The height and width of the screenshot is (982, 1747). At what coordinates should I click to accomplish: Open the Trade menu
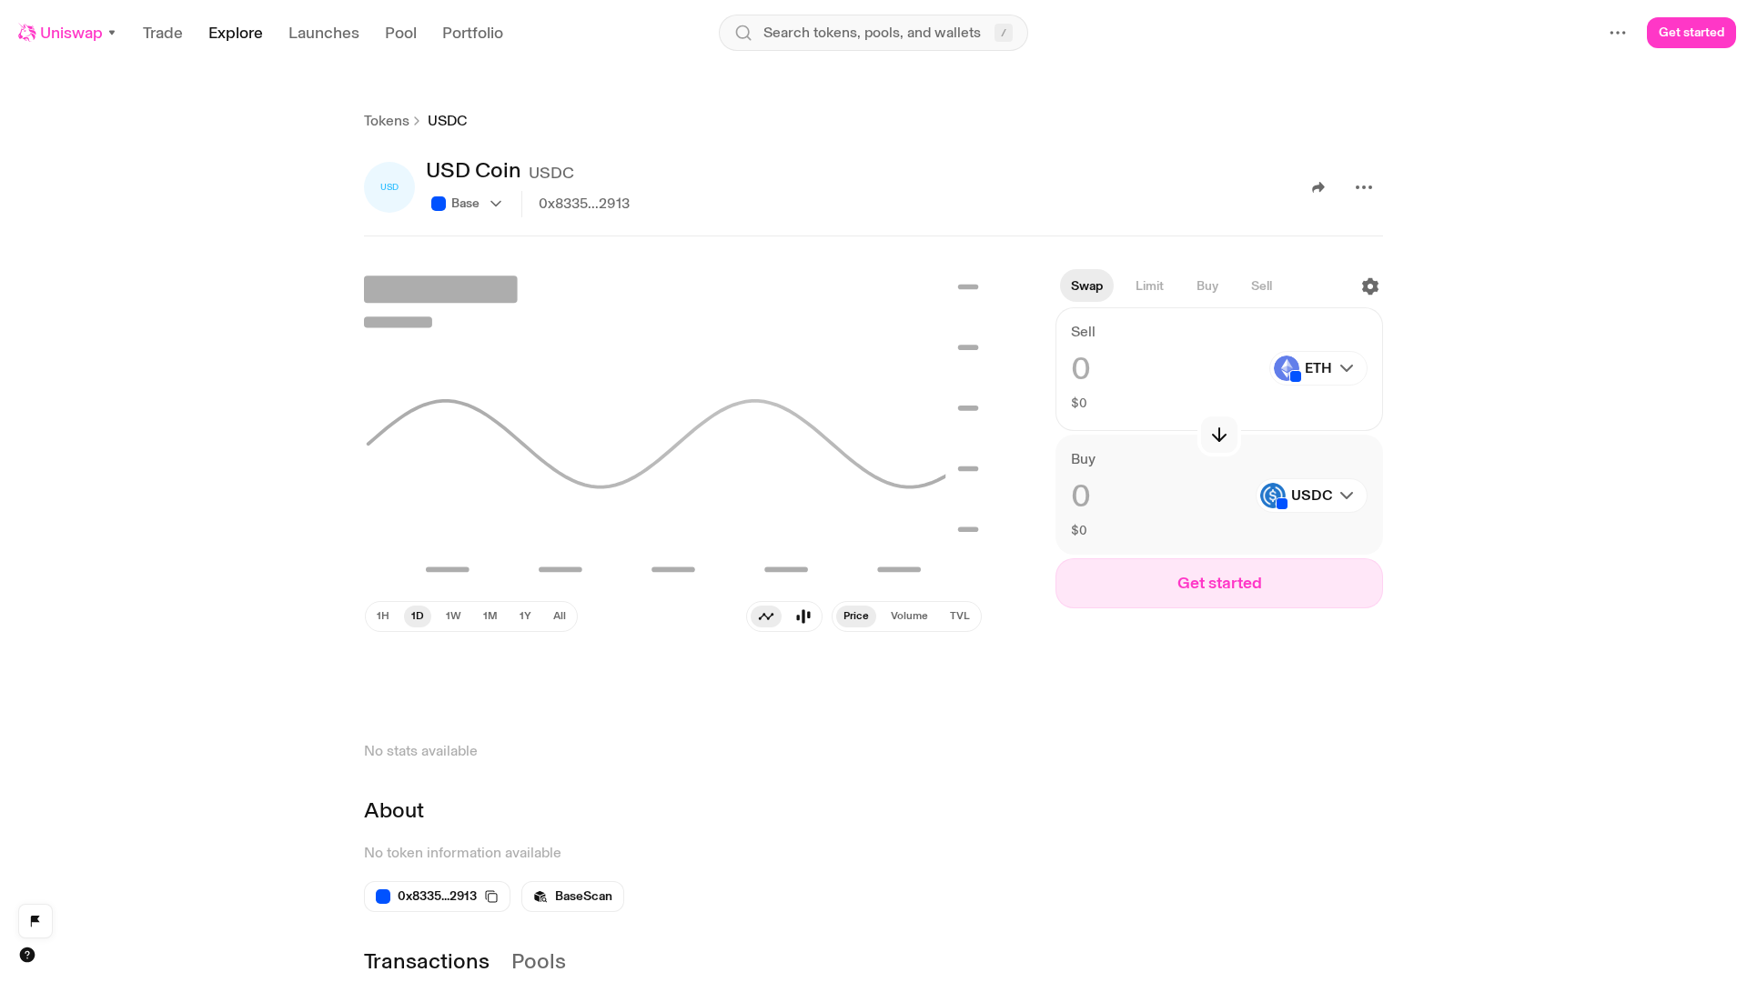click(163, 33)
